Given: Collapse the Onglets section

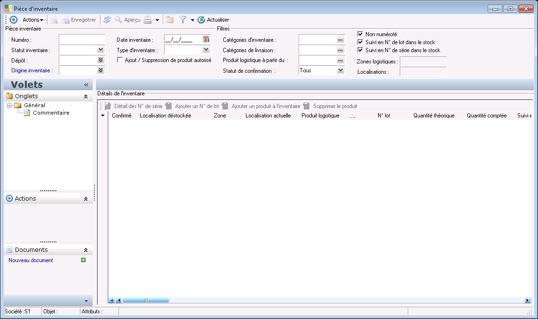Looking at the screenshot, I should [x=86, y=97].
